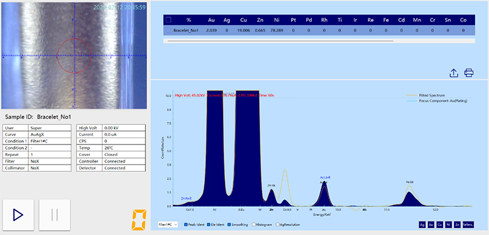This screenshot has height=235, width=489.
Task: Check the header select-all checkbox
Action: (x=169, y=20)
